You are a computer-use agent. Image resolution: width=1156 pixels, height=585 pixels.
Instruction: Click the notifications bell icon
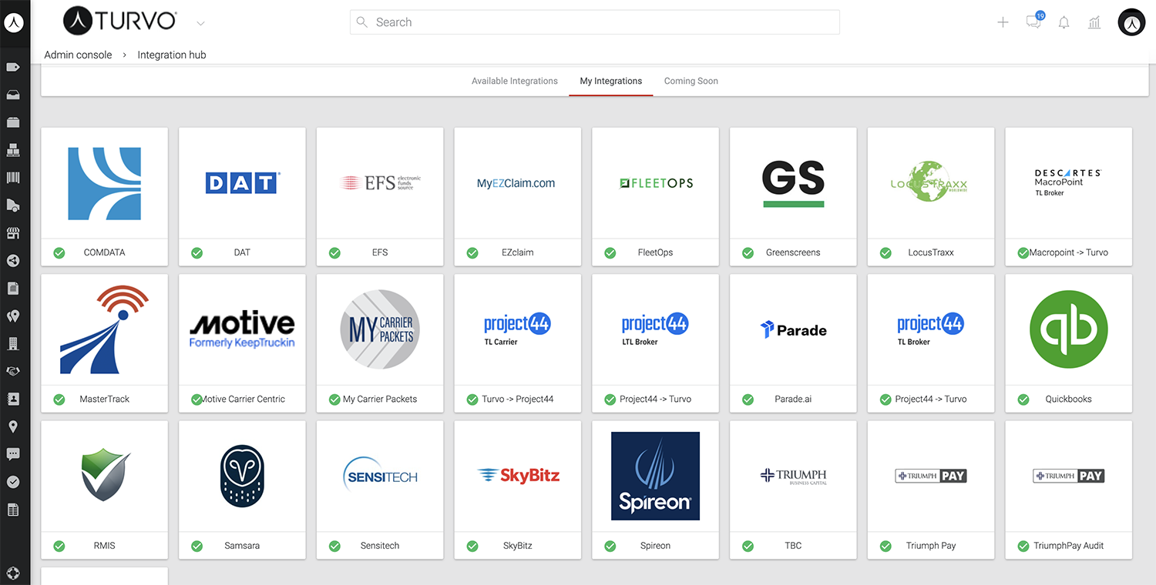pyautogui.click(x=1064, y=22)
